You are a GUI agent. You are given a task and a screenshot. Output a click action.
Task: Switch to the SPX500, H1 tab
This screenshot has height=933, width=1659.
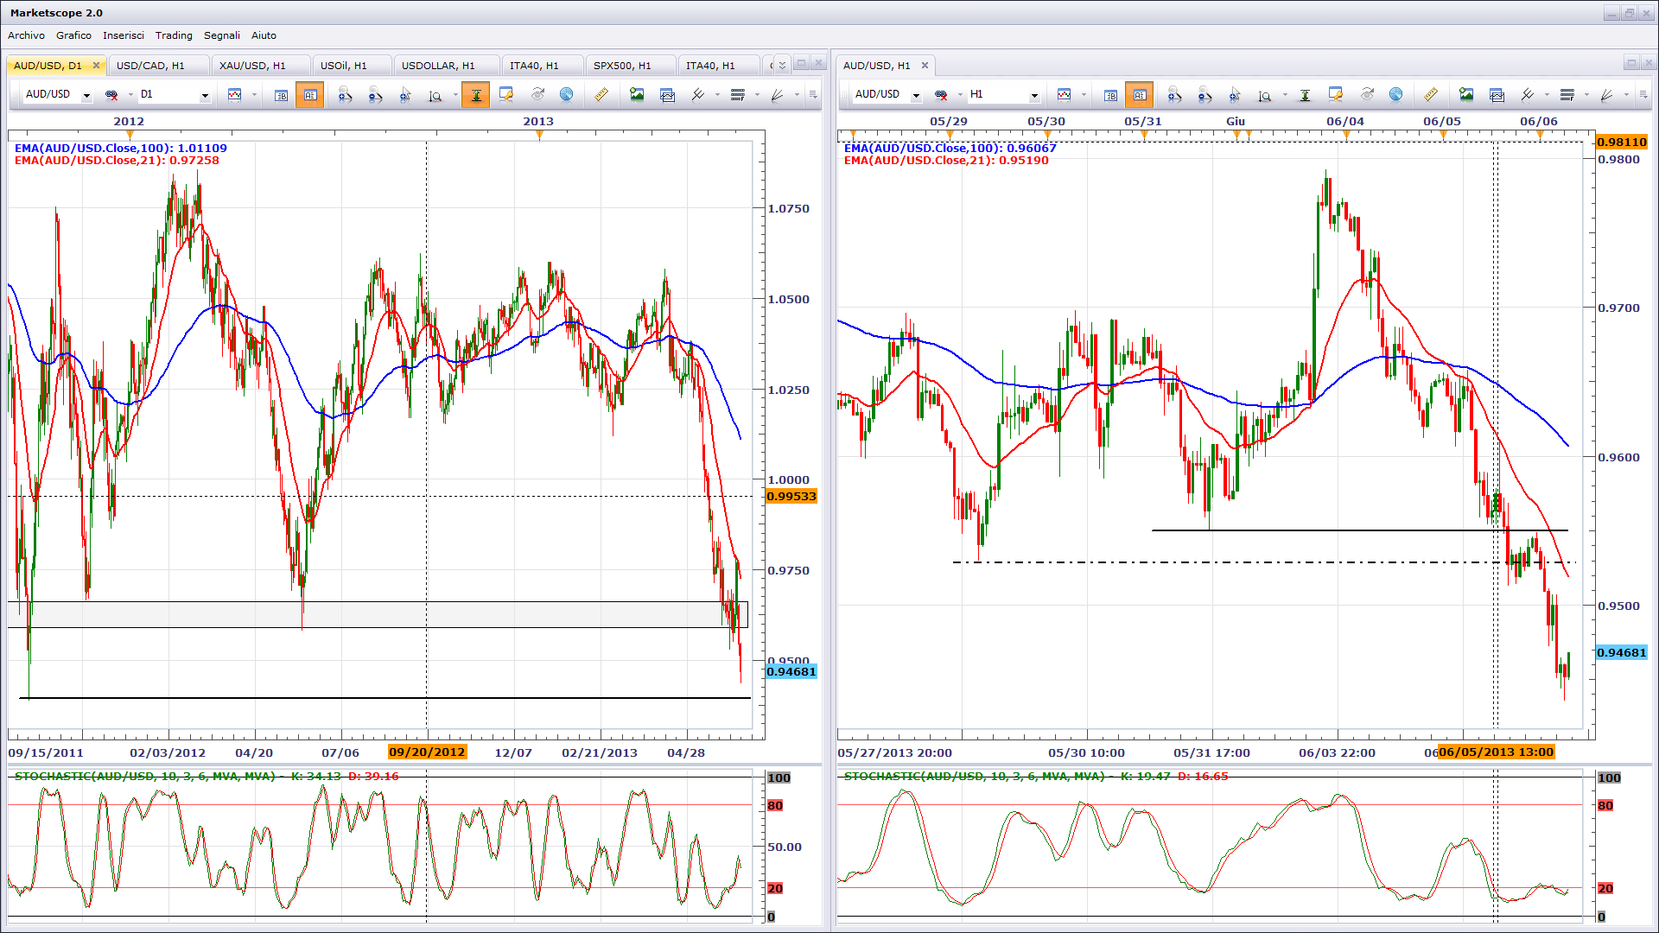pyautogui.click(x=622, y=66)
